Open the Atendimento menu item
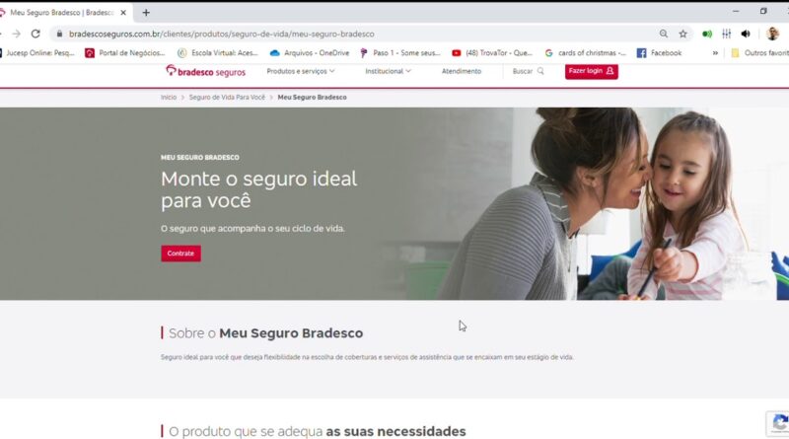Viewport: 789px width, 439px height. coord(462,71)
